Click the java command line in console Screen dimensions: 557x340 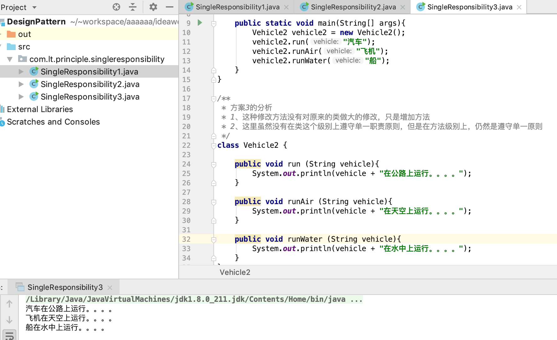coord(194,299)
